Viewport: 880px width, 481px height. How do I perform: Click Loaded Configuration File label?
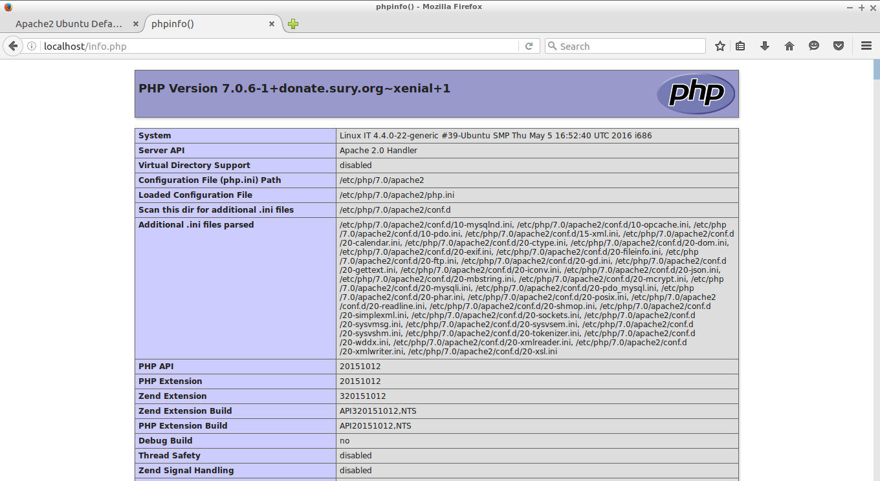pyautogui.click(x=195, y=195)
